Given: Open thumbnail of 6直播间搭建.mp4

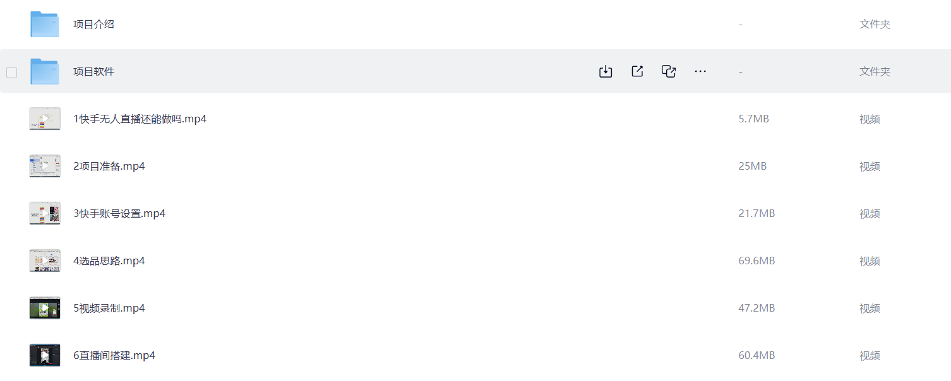Looking at the screenshot, I should coord(45,355).
